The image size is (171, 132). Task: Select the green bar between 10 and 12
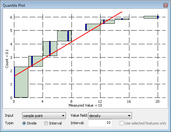coord(93,27)
